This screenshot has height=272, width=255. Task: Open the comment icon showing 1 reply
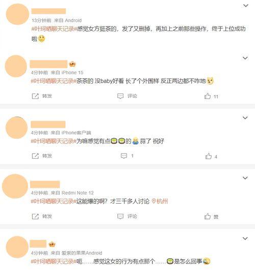click(x=127, y=156)
